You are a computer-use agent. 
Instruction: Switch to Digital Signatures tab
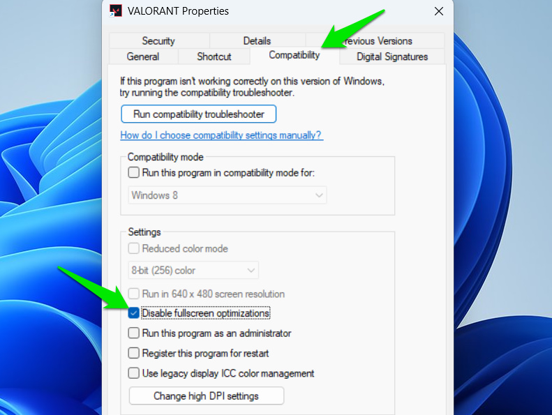pos(391,56)
